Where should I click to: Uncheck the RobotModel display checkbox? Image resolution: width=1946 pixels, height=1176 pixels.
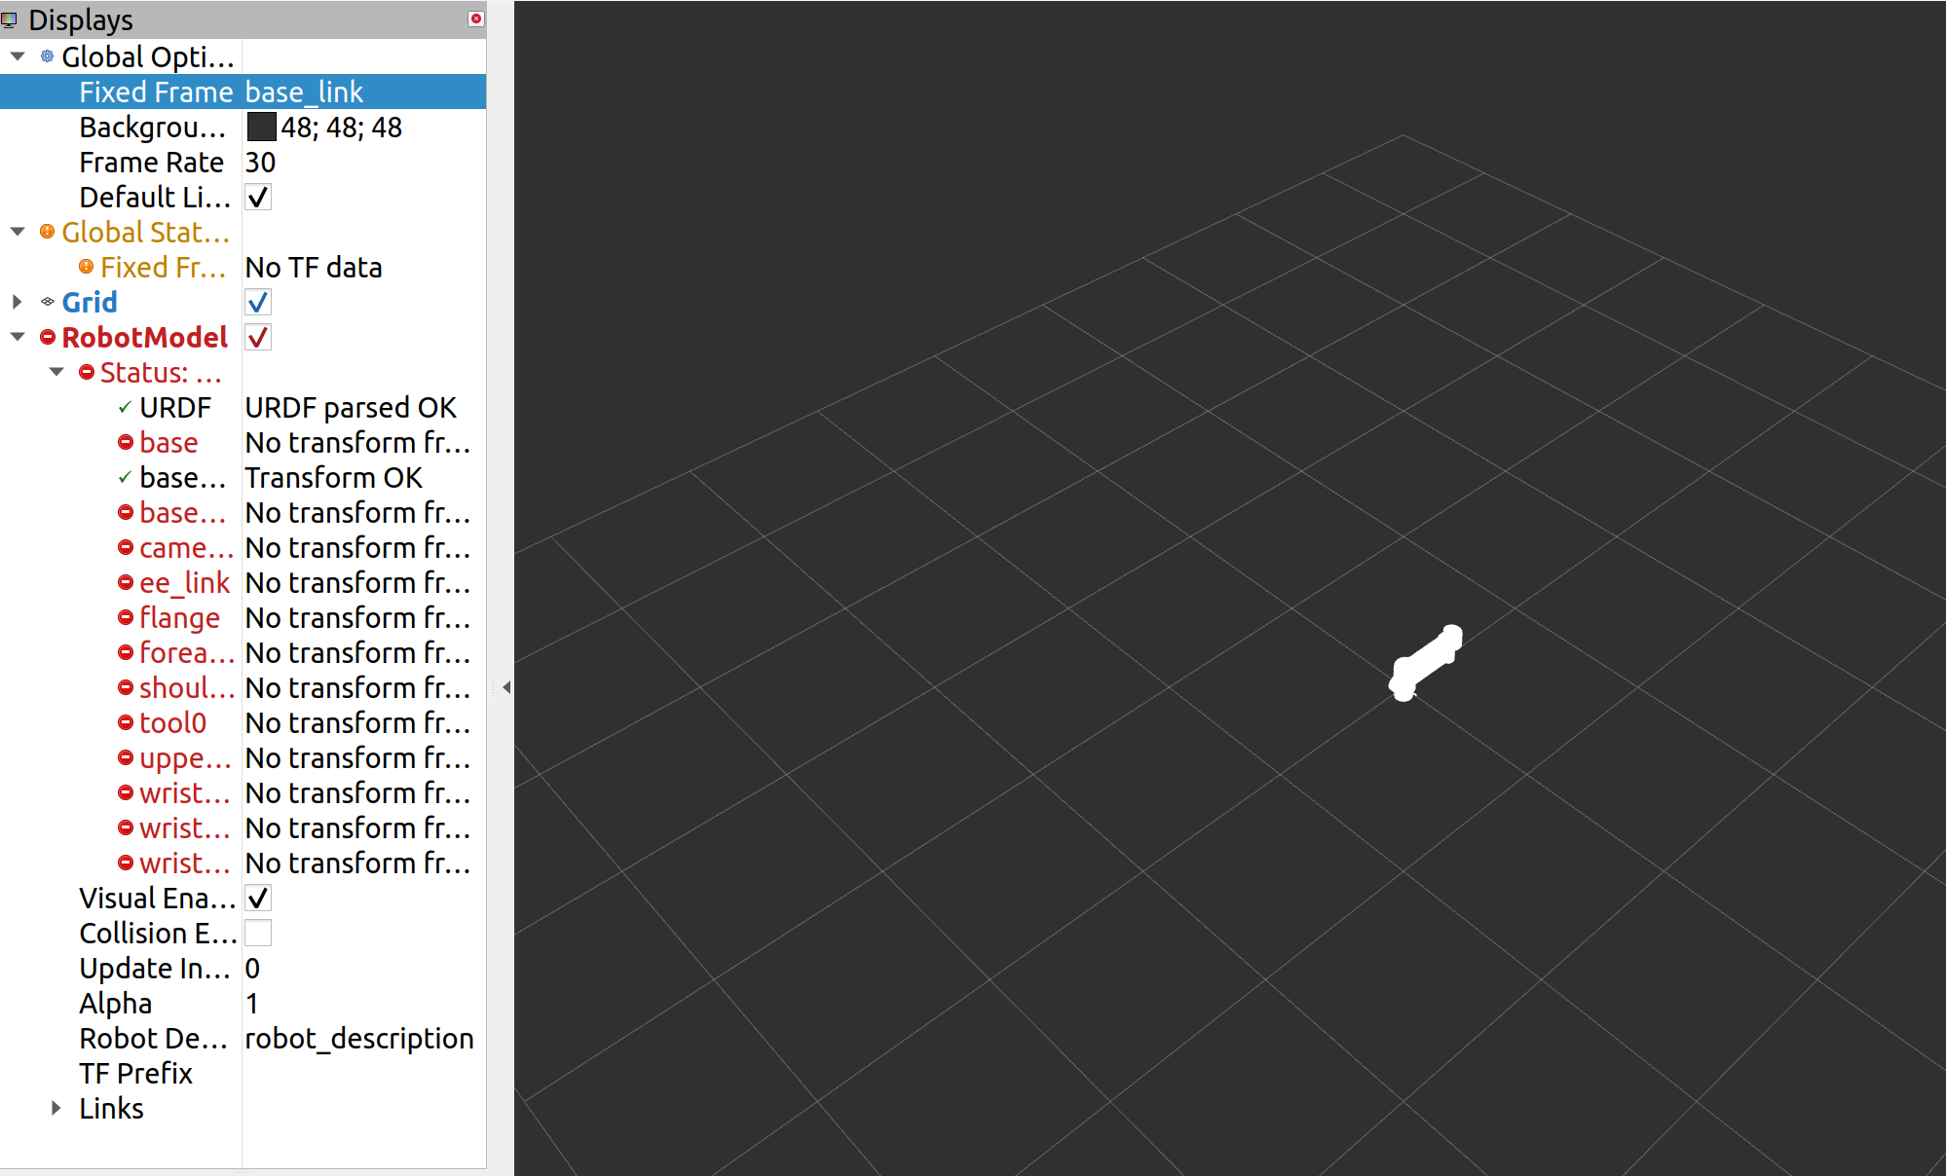pyautogui.click(x=258, y=337)
